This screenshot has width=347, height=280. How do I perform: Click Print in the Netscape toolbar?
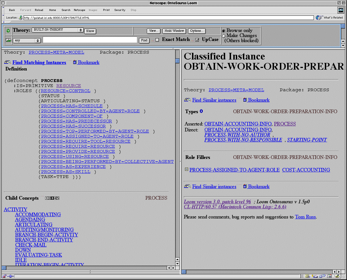click(106, 10)
